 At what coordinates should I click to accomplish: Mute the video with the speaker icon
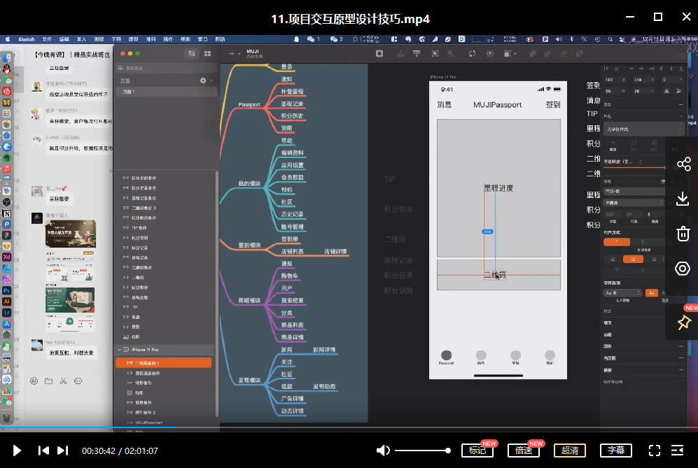tap(383, 451)
